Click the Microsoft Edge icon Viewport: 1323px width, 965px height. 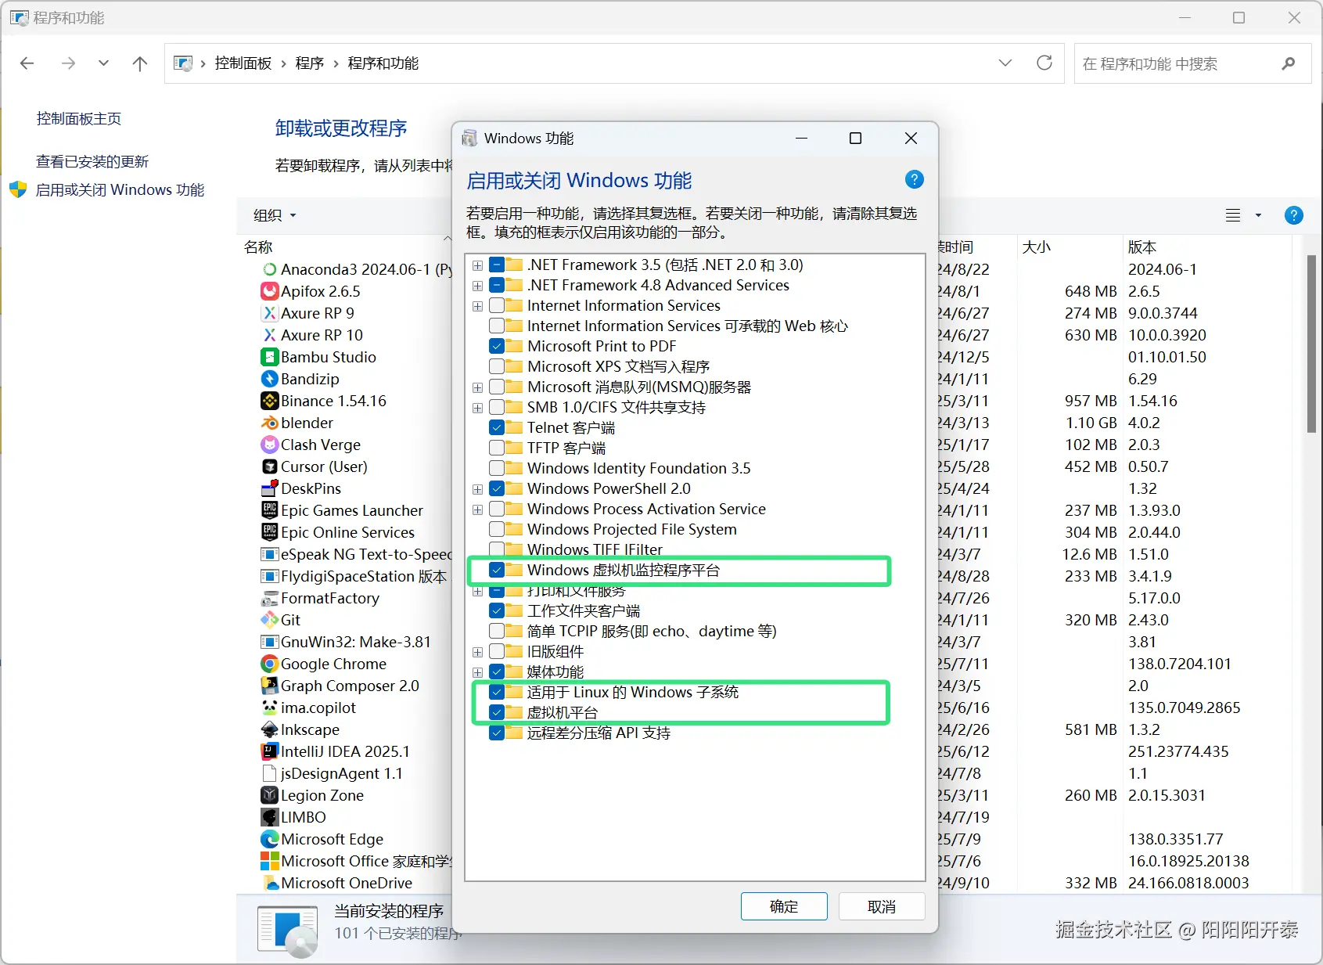pos(269,839)
